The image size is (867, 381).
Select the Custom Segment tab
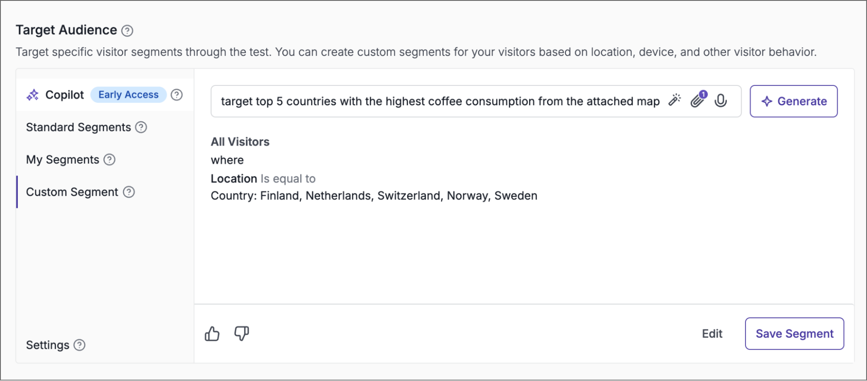pos(72,192)
